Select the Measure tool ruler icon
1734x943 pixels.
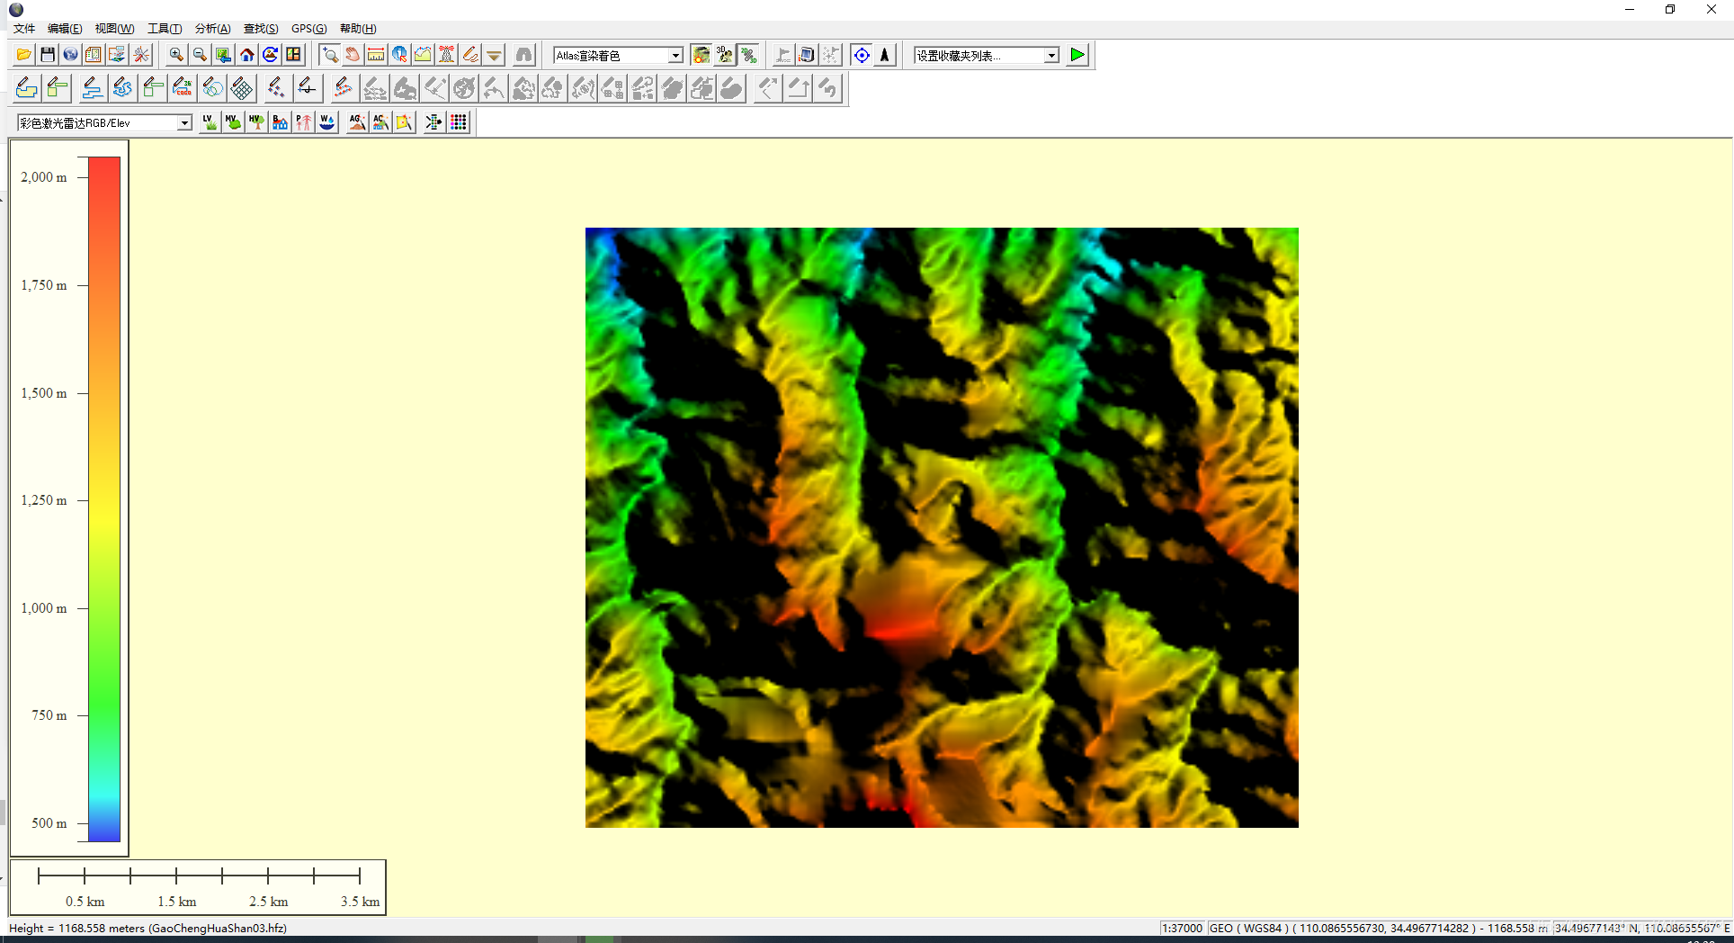(x=376, y=55)
